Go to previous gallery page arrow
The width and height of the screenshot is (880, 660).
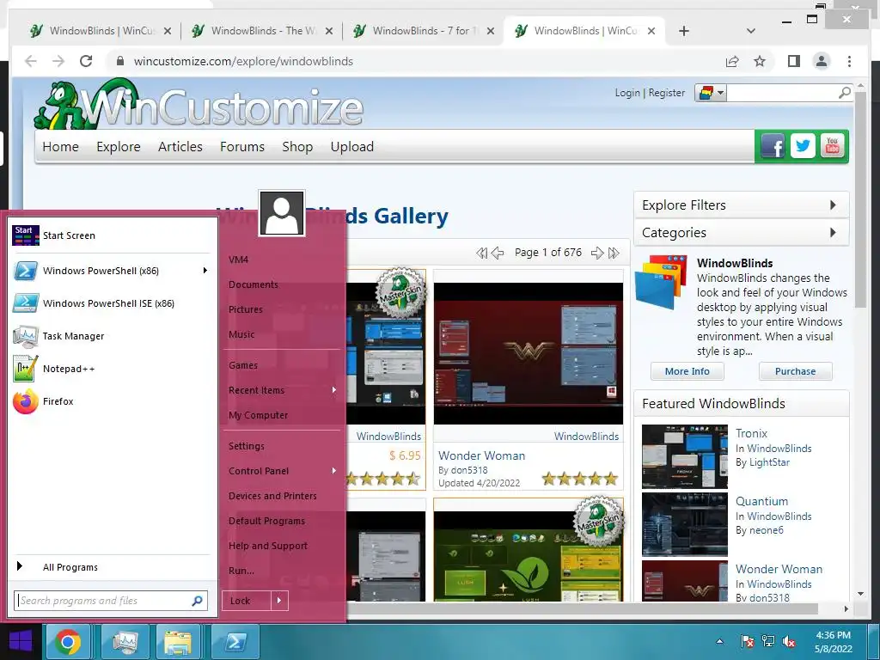tap(498, 254)
